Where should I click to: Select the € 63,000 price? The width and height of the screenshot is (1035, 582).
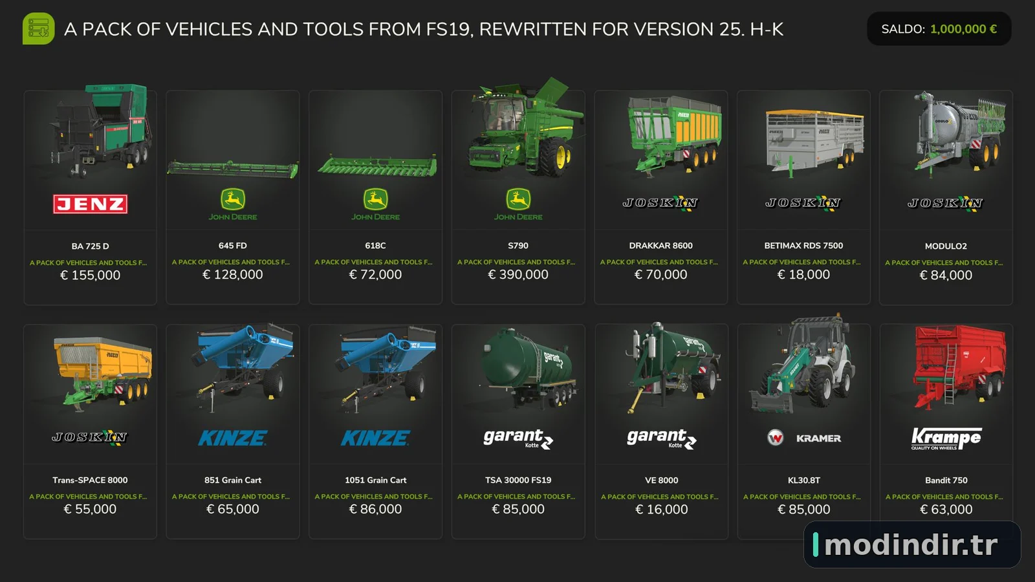946,510
